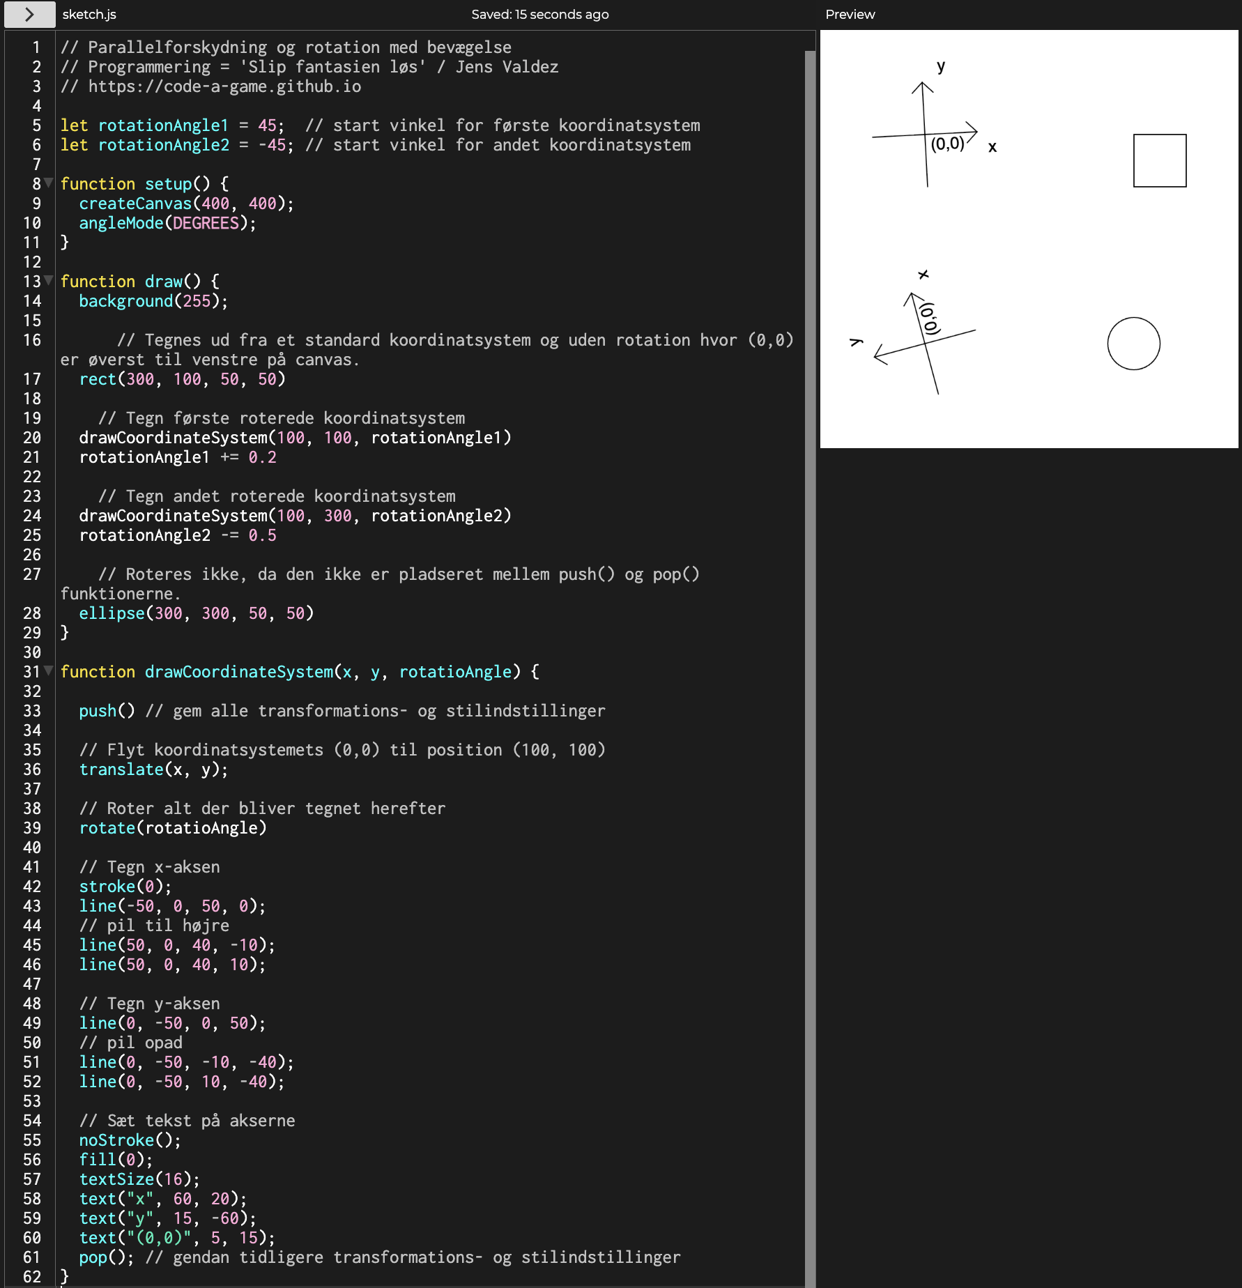
Task: Click the circle drawn in the preview
Action: (x=1133, y=344)
